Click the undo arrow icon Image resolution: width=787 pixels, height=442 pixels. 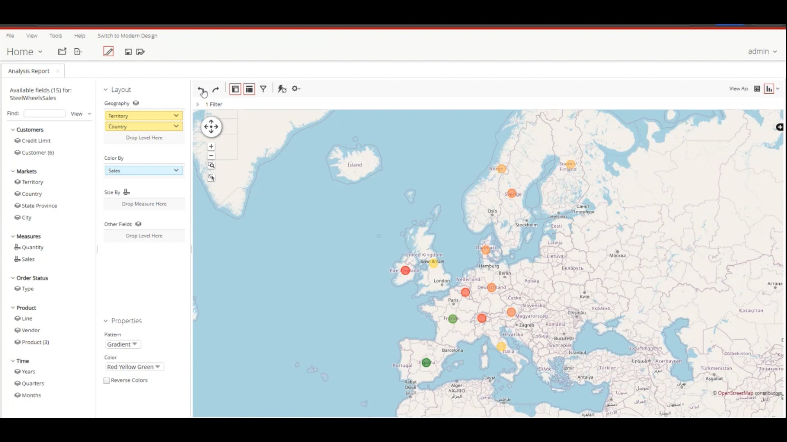click(x=201, y=89)
